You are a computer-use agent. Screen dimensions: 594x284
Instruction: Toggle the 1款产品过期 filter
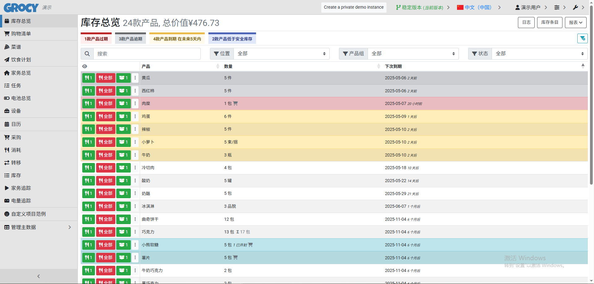pos(96,39)
